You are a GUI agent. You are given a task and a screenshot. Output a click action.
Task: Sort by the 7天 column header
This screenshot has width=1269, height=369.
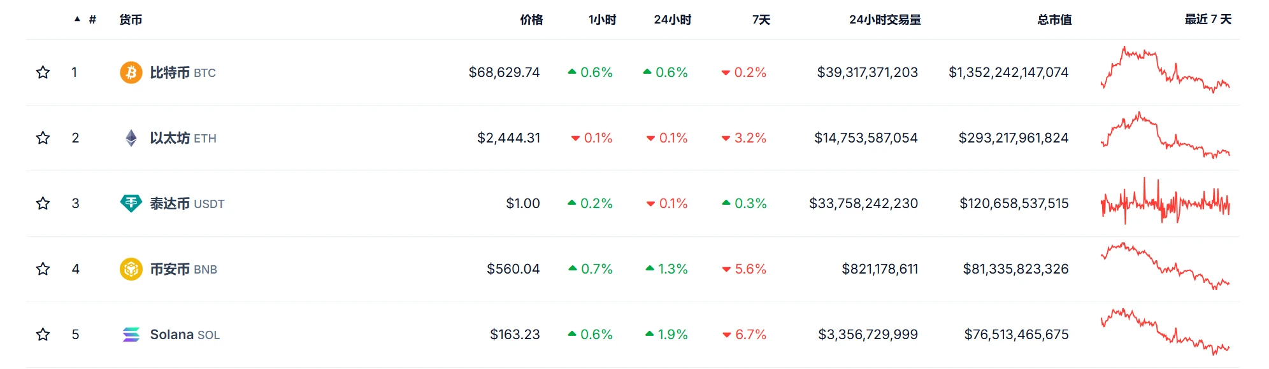(761, 20)
